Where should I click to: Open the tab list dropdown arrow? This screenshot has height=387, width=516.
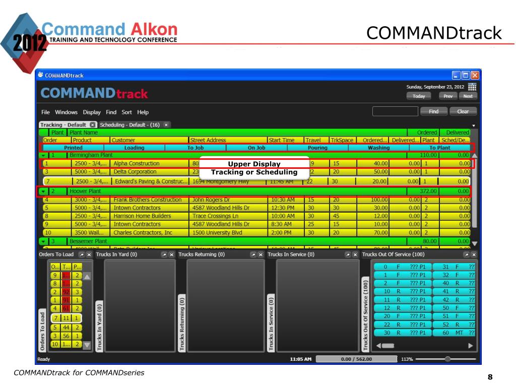coord(474,125)
